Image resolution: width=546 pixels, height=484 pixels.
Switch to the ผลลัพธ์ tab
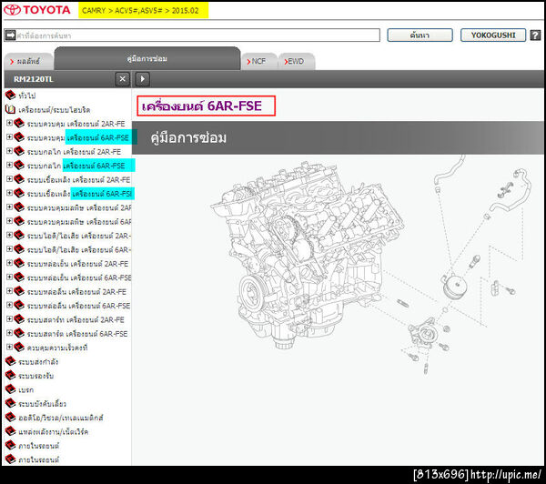28,62
